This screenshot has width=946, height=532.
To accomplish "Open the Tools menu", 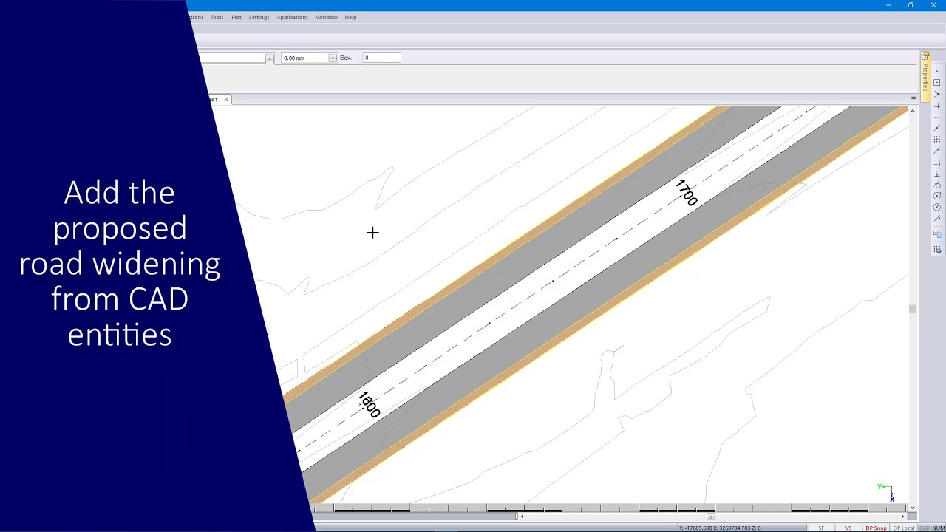I will 217,17.
